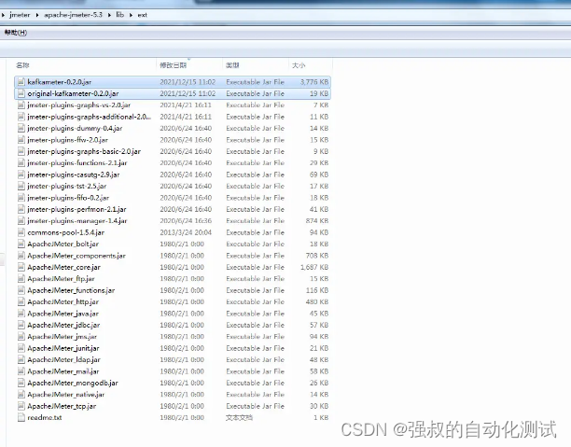Open the 帮助(H) menu

click(x=16, y=33)
